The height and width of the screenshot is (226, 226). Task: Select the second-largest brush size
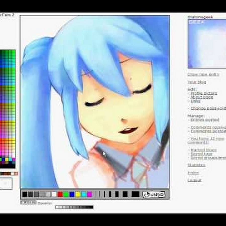pos(125,194)
